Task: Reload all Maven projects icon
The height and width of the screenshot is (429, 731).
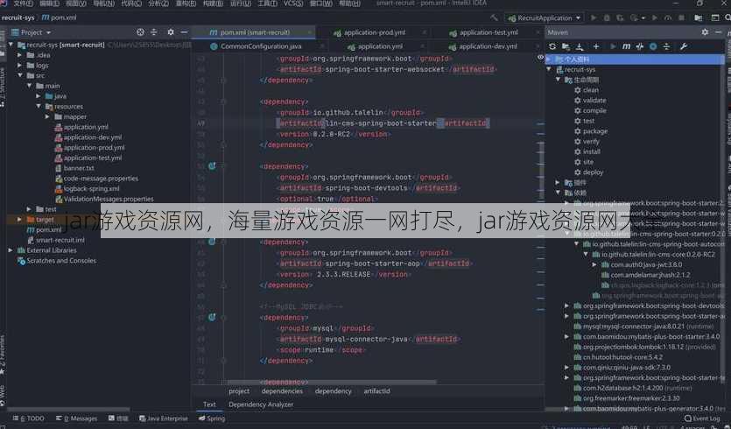Action: click(x=552, y=46)
